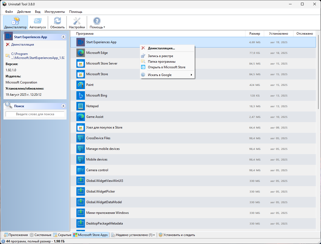Expand the Искать в Google submenu
Image resolution: width=321 pixels, height=244 pixels.
(x=167, y=75)
